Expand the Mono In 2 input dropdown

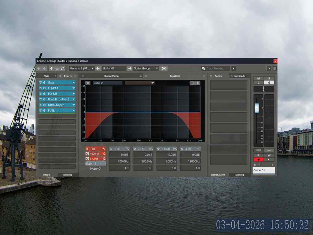point(93,69)
